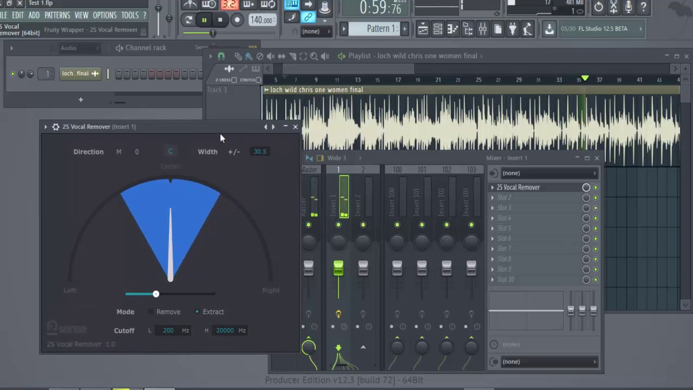Toggle the metronome icon
Viewport: 693px width, 390px height.
pos(190,4)
